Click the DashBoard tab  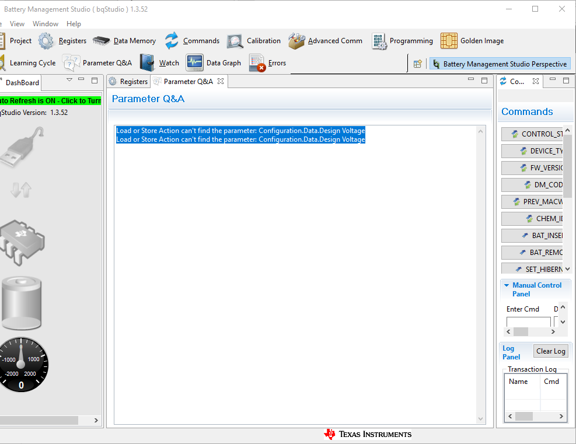click(x=20, y=83)
